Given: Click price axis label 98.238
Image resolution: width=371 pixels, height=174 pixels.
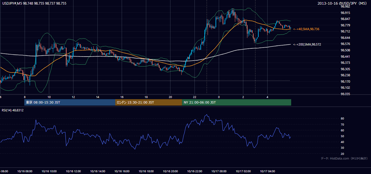Looking at the screenshot, I should [345, 75].
